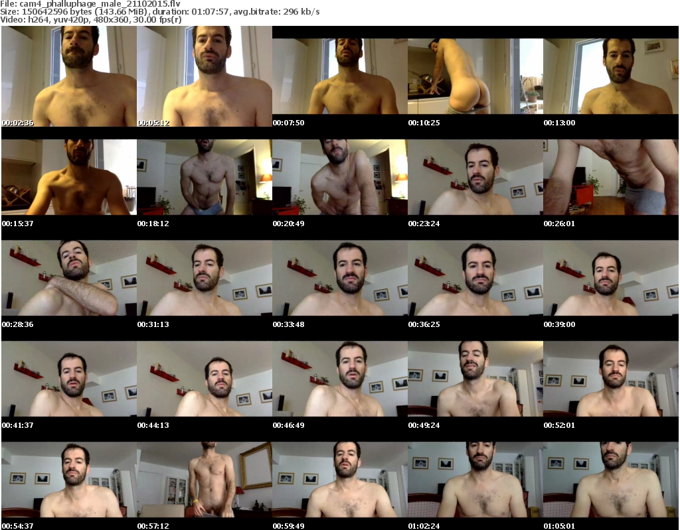
Task: Click the timestamp label '01:05:01'
Action: [559, 525]
